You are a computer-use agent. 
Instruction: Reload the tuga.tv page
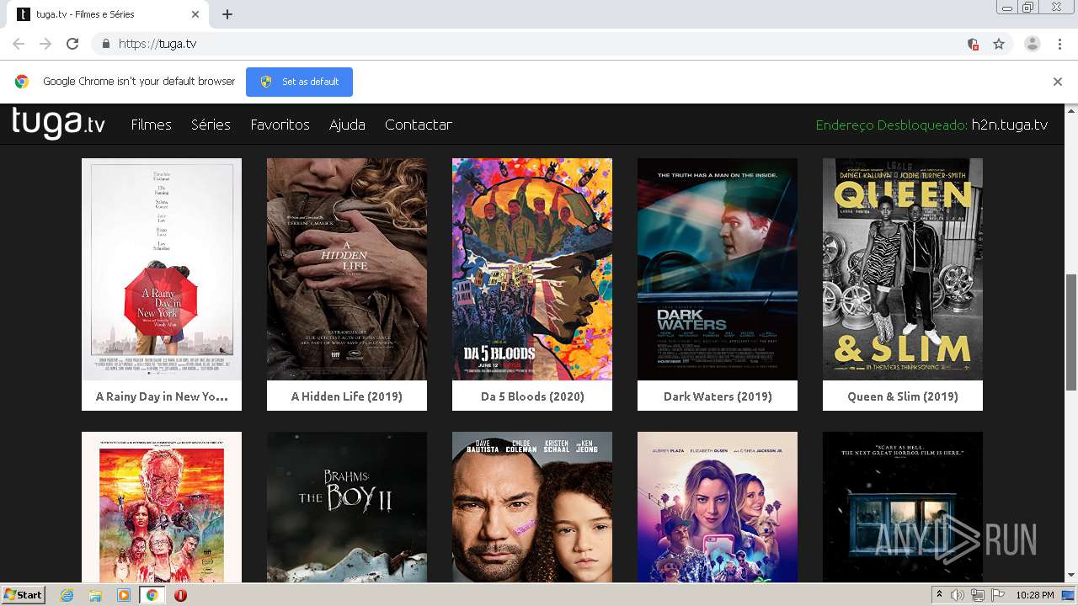pyautogui.click(x=72, y=44)
